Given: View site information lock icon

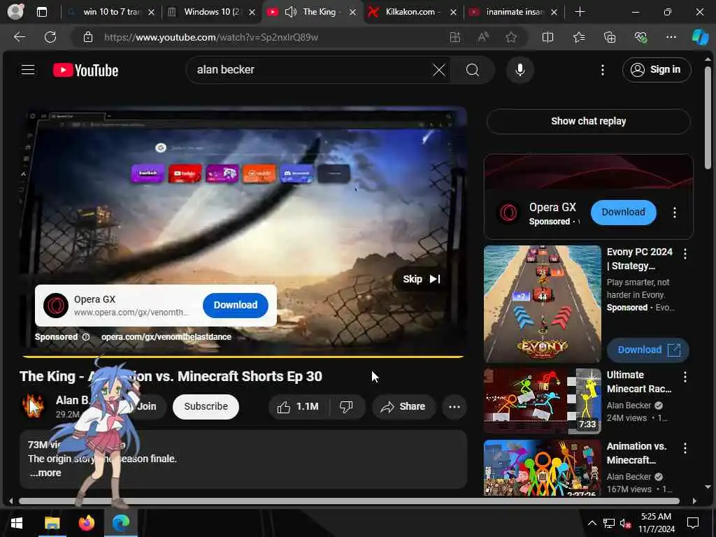Looking at the screenshot, I should (88, 38).
